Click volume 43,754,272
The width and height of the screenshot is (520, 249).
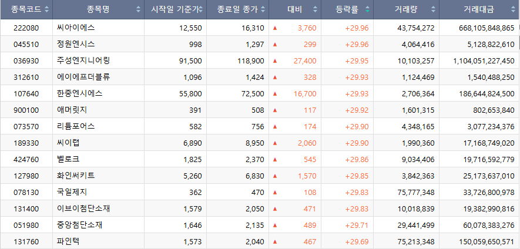pos(416,28)
